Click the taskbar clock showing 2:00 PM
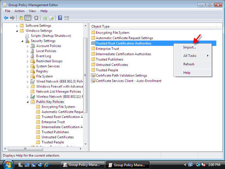The height and width of the screenshot is (169, 225). (x=214, y=165)
